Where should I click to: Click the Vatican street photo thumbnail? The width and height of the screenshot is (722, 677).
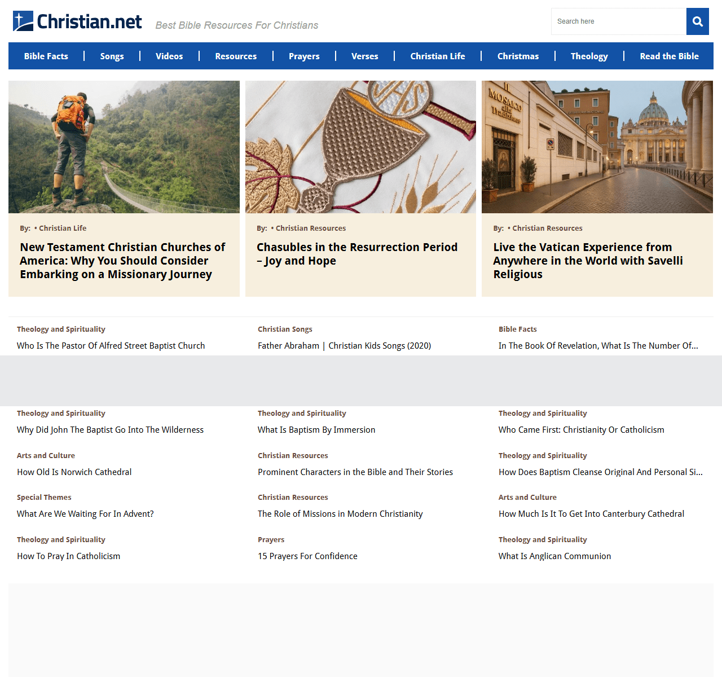(x=597, y=147)
